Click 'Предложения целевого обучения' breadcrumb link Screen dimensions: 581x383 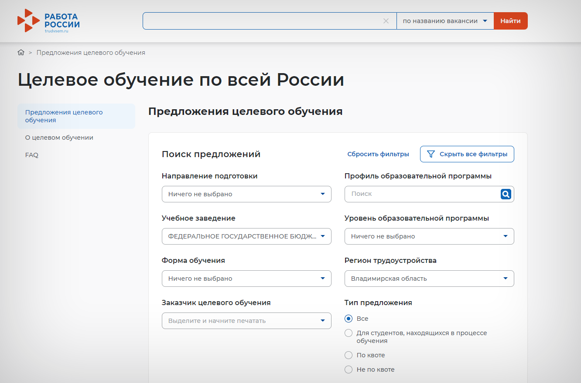tap(91, 53)
